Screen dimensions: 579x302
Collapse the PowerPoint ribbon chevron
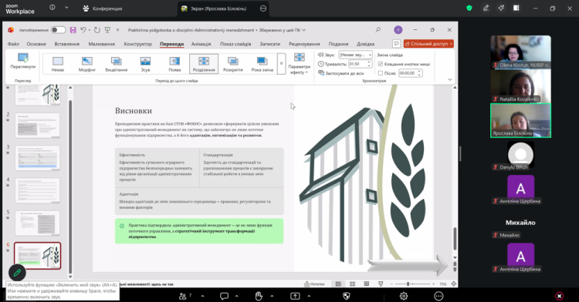pyautogui.click(x=450, y=79)
